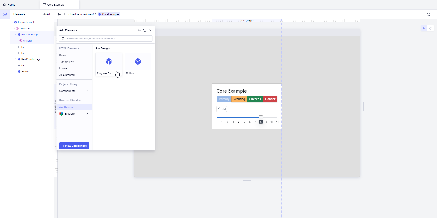Open help in Add Elements panel

coord(145,30)
